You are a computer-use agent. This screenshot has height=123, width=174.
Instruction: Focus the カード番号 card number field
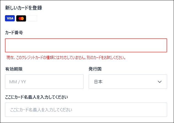pyautogui.click(x=86, y=46)
